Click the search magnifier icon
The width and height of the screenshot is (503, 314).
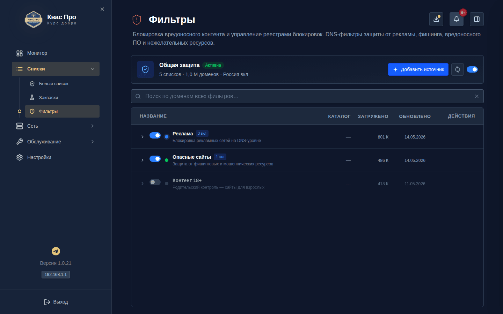tap(138, 96)
